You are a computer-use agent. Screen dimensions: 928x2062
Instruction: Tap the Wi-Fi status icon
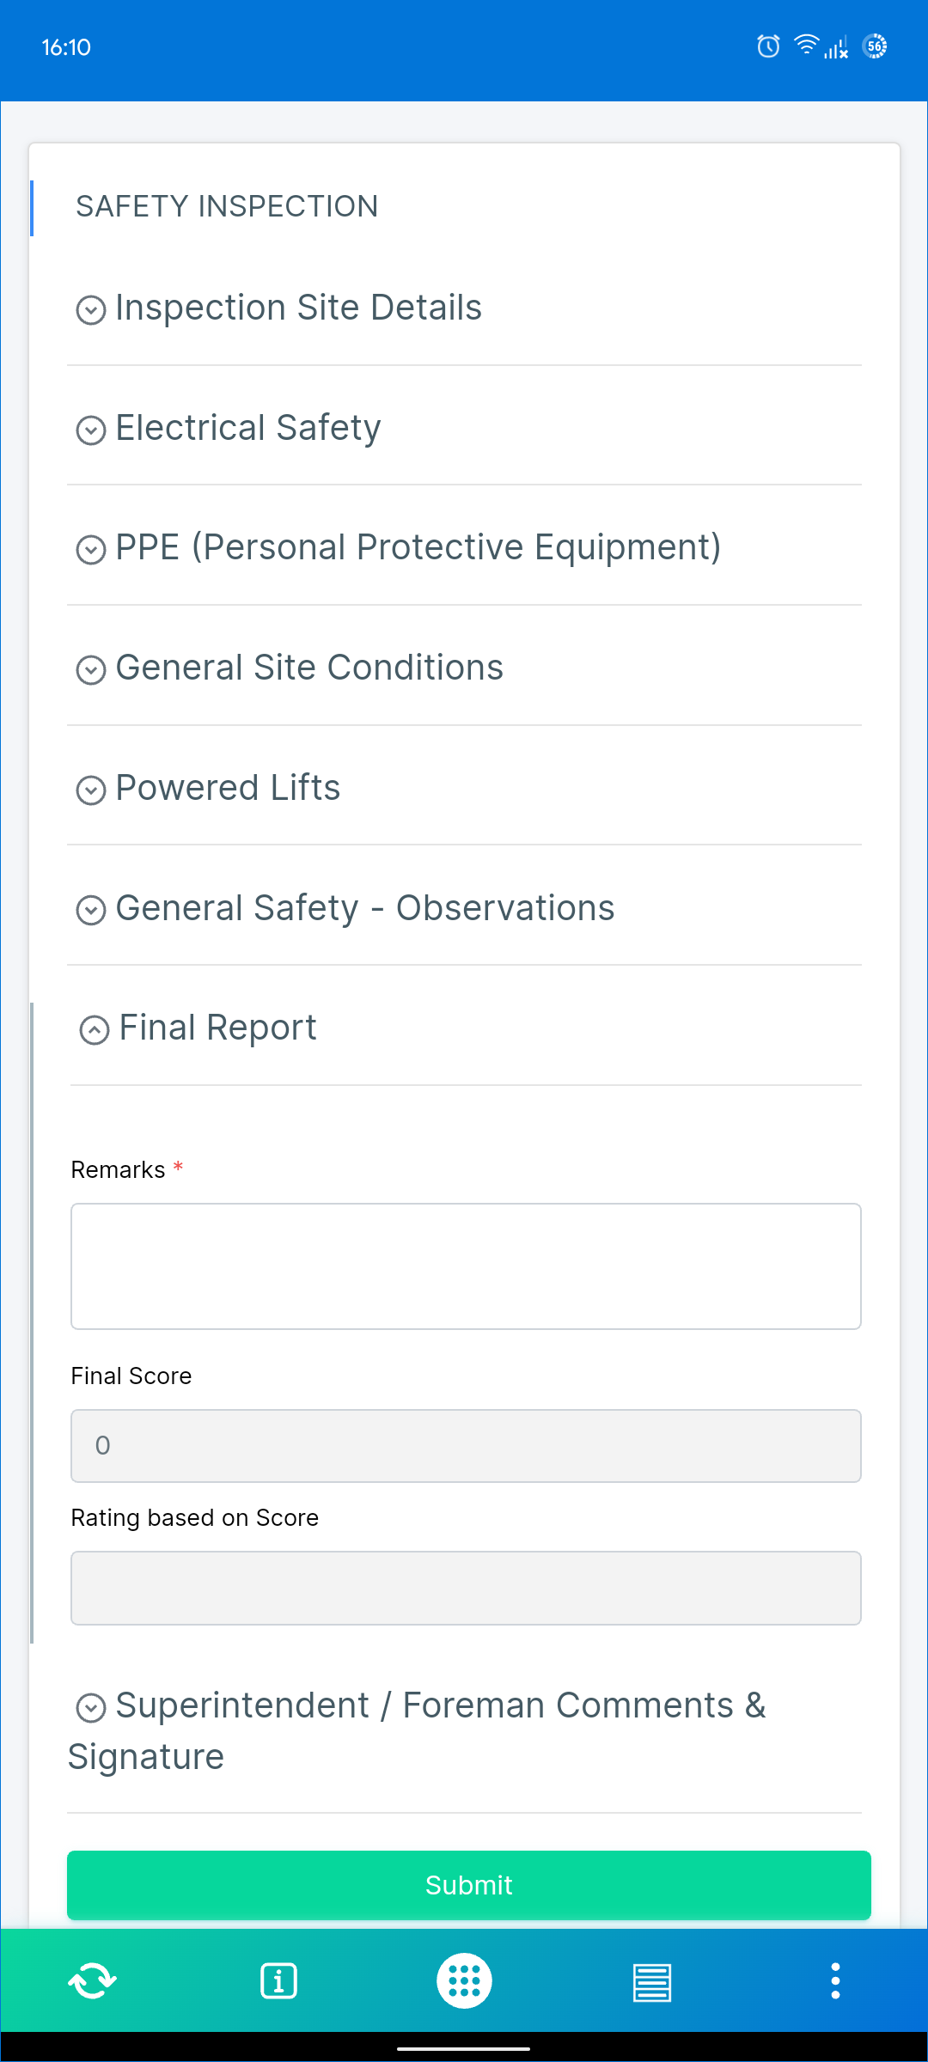coord(806,45)
